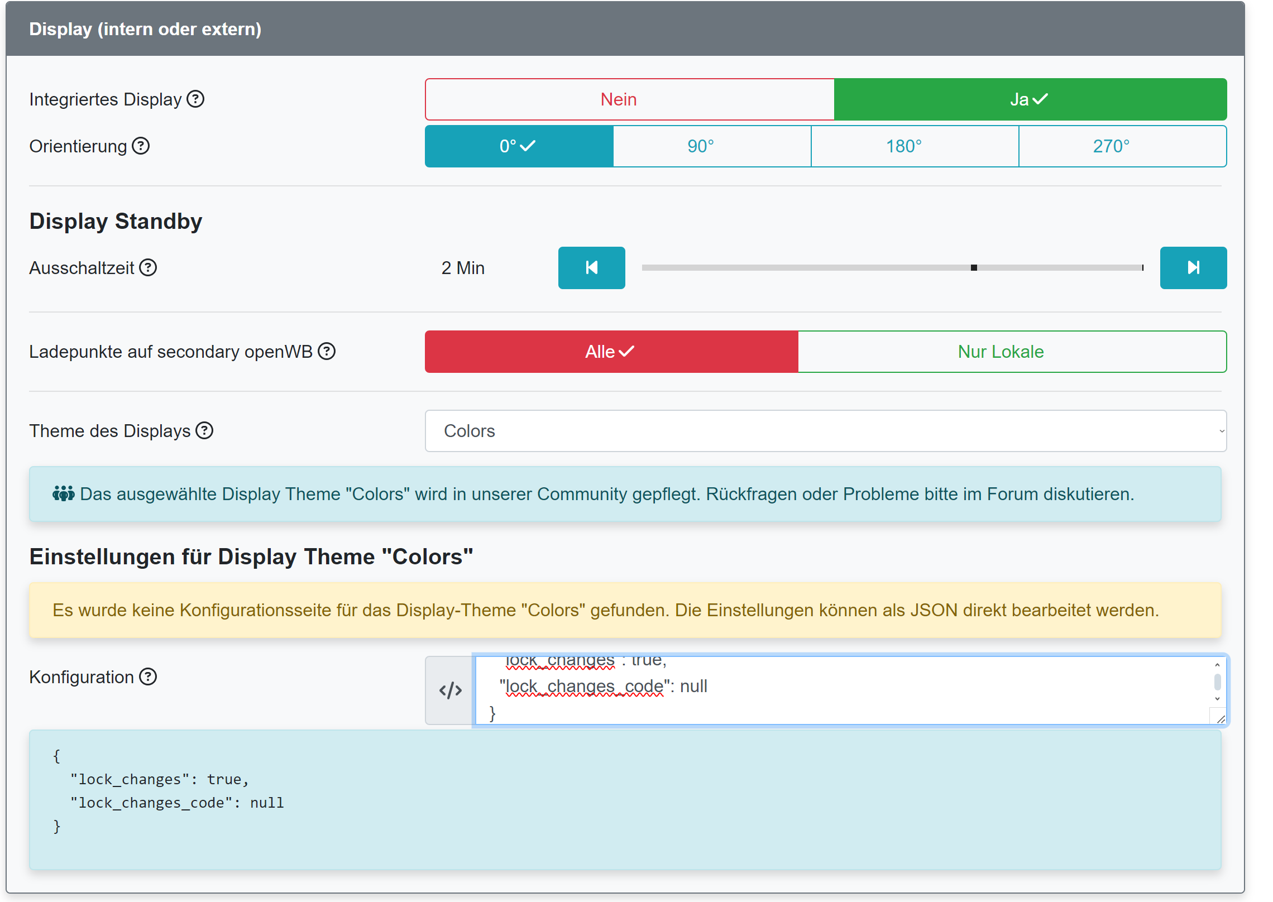The image size is (1273, 902).
Task: Select Alle for secondary openWB Ladepunkte
Action: coord(611,352)
